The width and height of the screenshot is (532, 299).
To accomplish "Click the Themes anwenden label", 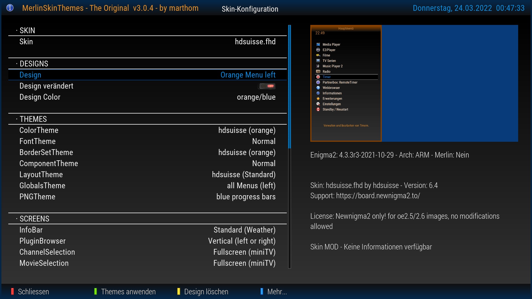I will [x=128, y=292].
